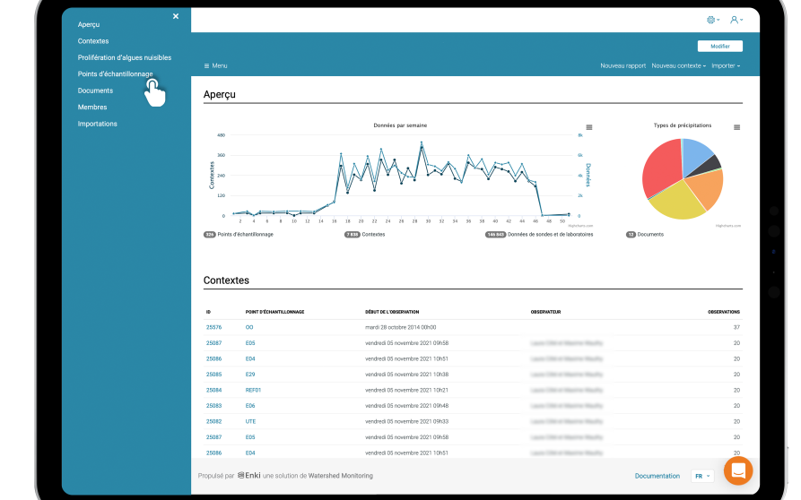Viewport: 801px width, 500px height.
Task: Click the Modifier button
Action: coord(719,46)
